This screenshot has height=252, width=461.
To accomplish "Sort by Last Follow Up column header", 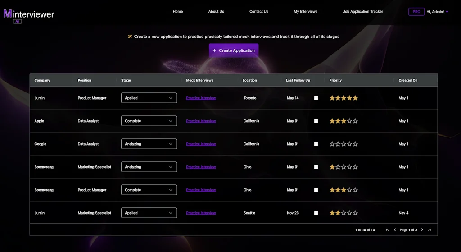I will (298, 80).
